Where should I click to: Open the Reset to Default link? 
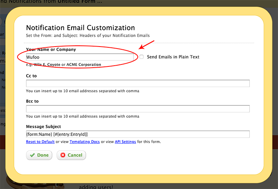(40, 142)
